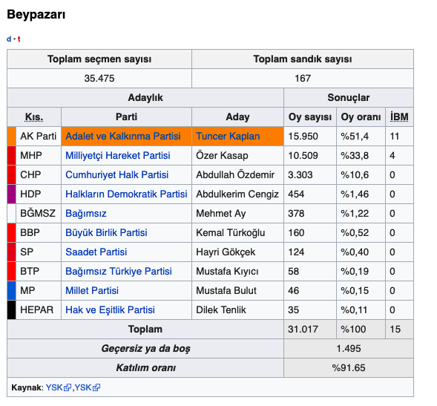437x406 pixels.
Task: Click the 35.475 voter count value
Action: (99, 79)
